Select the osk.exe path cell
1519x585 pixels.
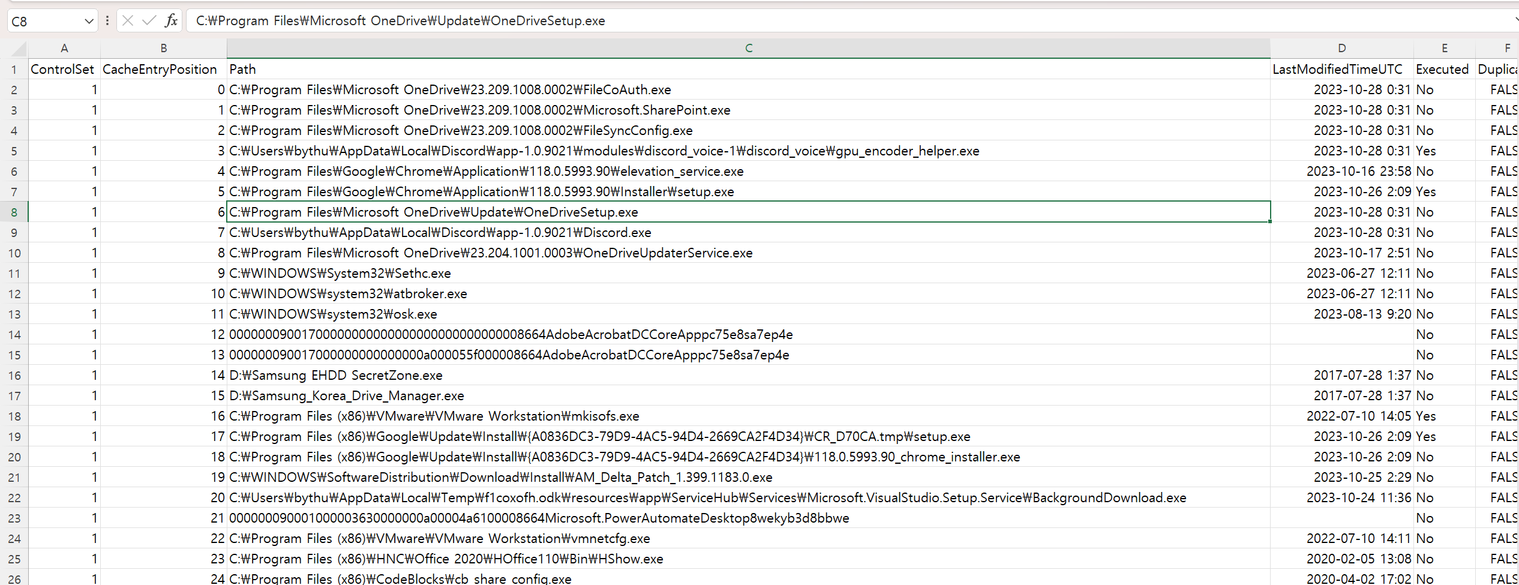pos(749,314)
